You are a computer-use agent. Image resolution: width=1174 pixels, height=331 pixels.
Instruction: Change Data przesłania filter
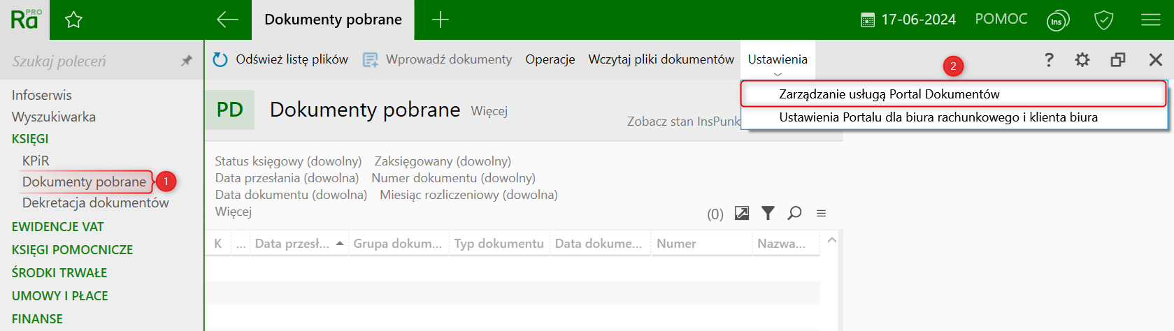(287, 178)
